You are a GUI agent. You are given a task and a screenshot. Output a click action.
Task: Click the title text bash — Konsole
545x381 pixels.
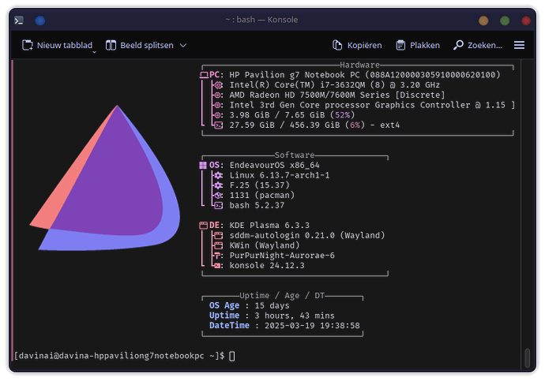267,20
